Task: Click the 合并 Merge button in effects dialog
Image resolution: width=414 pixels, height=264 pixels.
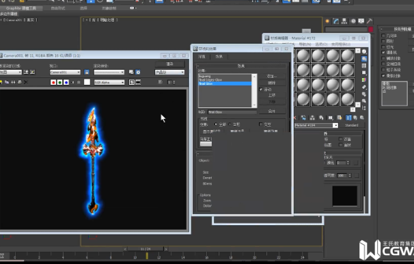Action: pyautogui.click(x=272, y=111)
